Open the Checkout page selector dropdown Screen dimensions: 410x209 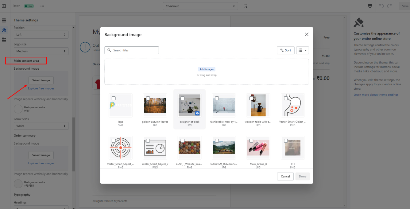(x=200, y=6)
